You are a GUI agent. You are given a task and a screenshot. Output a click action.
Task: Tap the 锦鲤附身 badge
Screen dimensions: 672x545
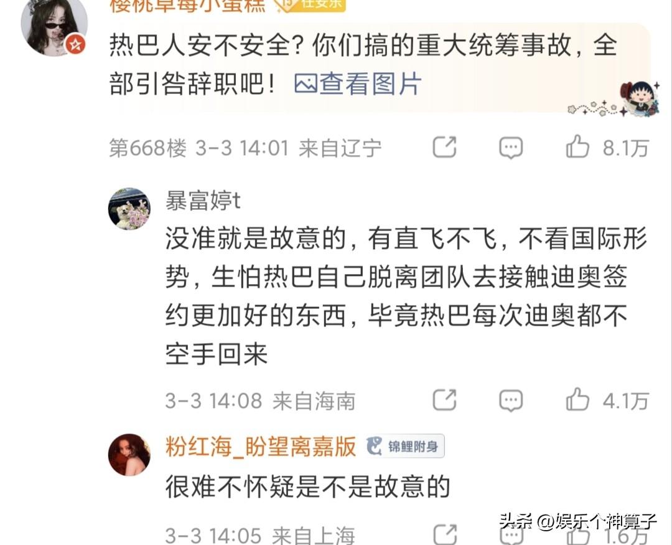pos(405,447)
